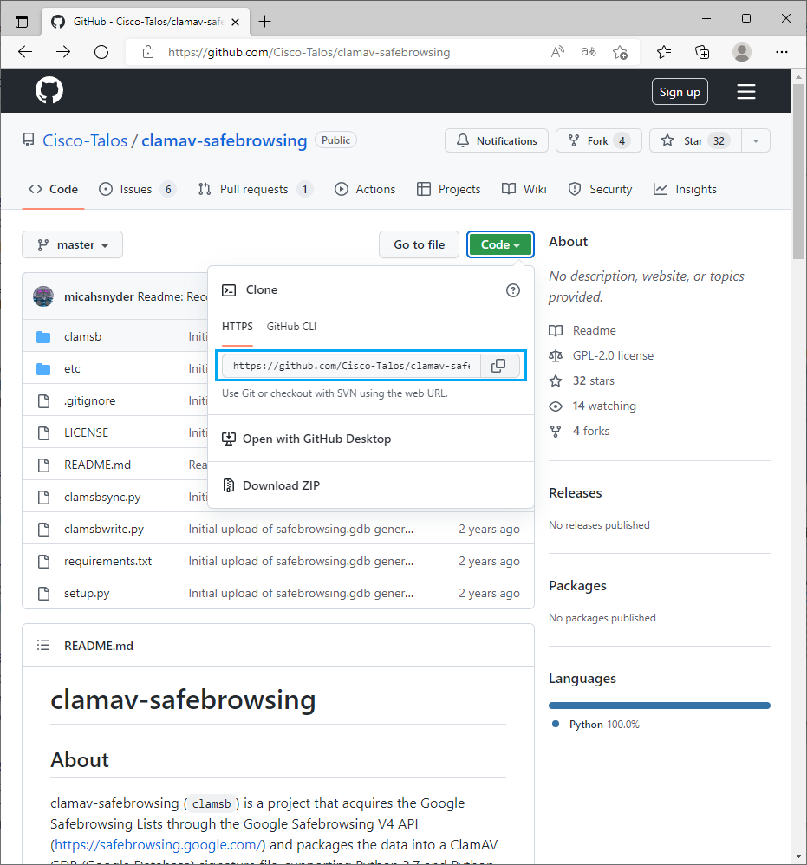The image size is (807, 865).
Task: Open requirements.txt file
Action: click(x=107, y=561)
